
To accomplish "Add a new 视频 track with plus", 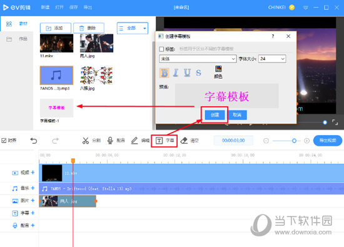I will pos(33,173).
